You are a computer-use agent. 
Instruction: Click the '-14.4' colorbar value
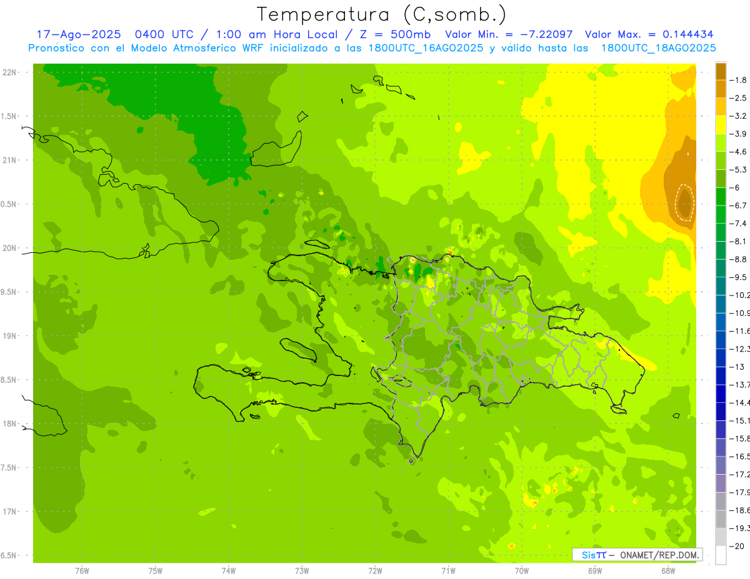click(740, 402)
